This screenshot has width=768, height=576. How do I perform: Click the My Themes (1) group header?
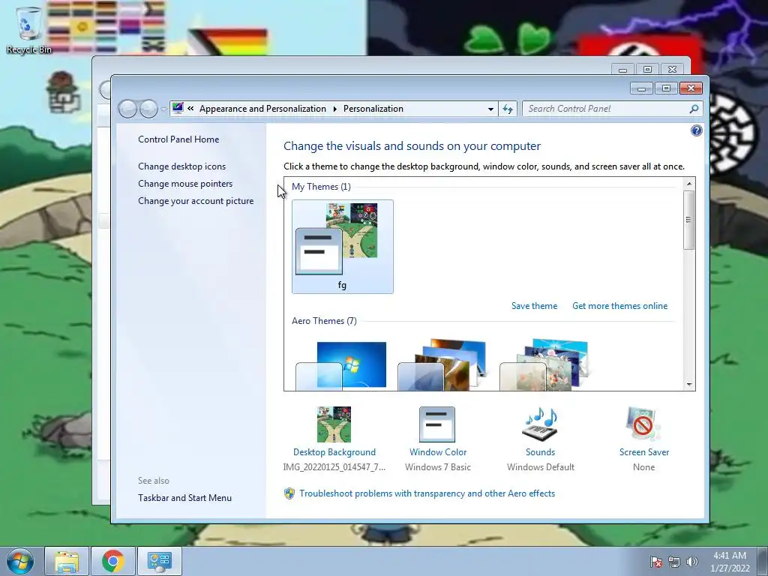321,187
